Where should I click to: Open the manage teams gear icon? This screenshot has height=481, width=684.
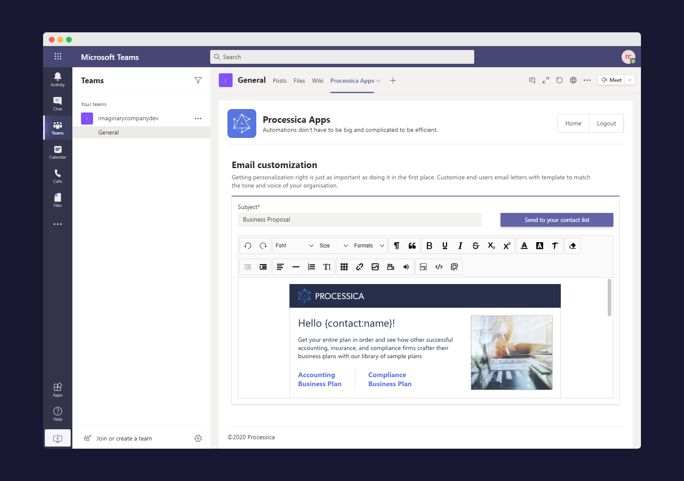[198, 438]
